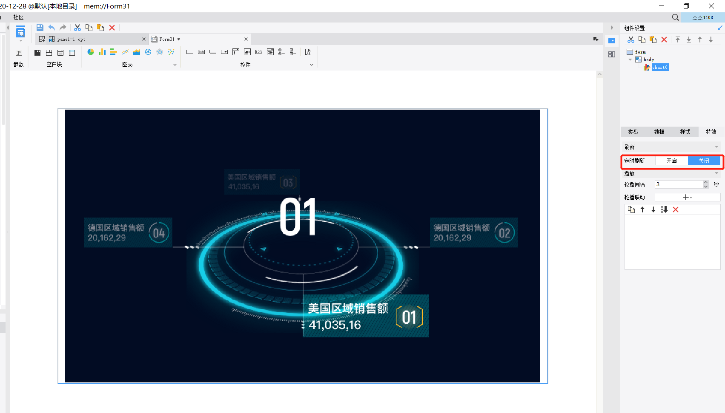Click the 轮播间隔 input field

coord(679,184)
